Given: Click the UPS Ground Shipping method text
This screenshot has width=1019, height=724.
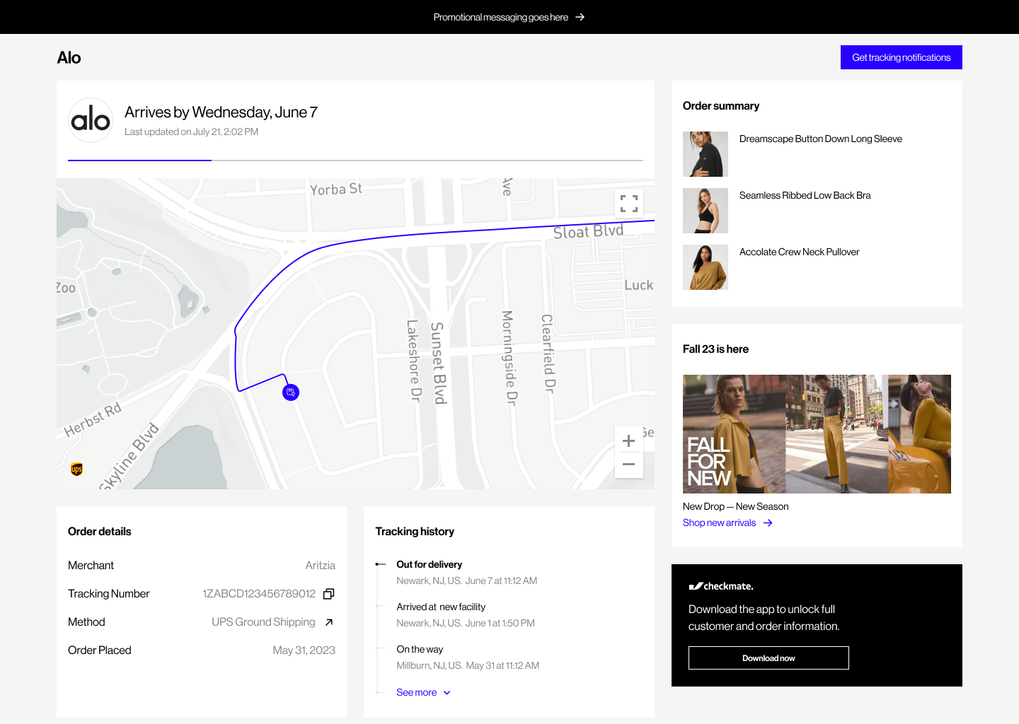Looking at the screenshot, I should [x=263, y=622].
